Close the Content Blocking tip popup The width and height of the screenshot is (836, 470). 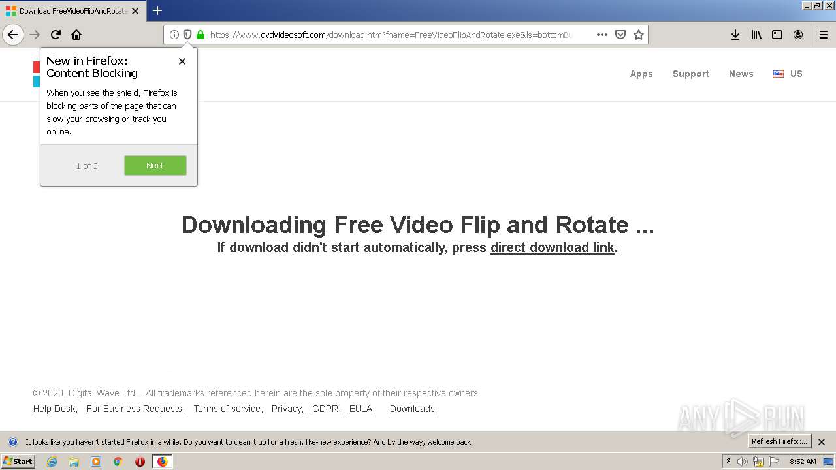pos(182,61)
